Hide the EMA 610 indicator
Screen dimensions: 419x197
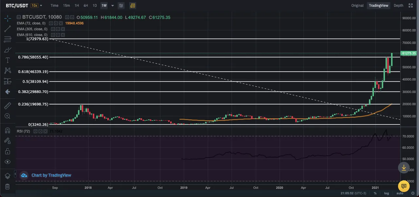(x=53, y=35)
